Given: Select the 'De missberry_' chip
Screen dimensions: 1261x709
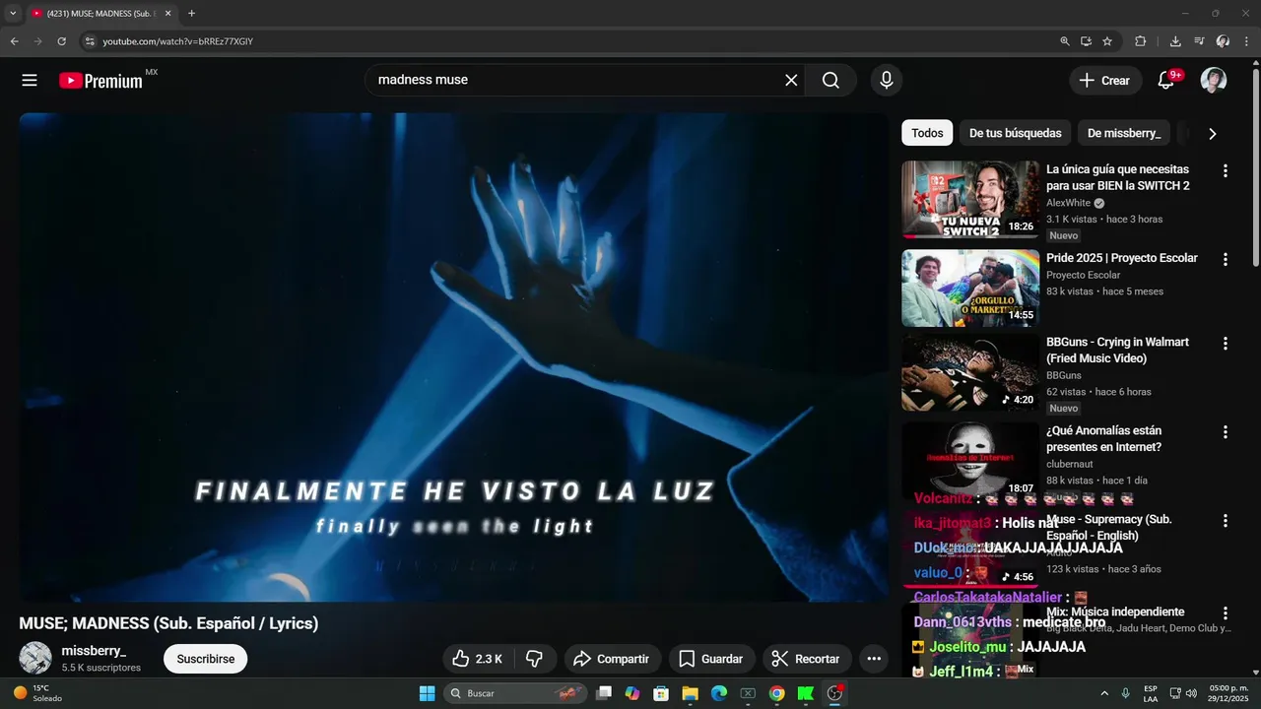Looking at the screenshot, I should (1124, 133).
